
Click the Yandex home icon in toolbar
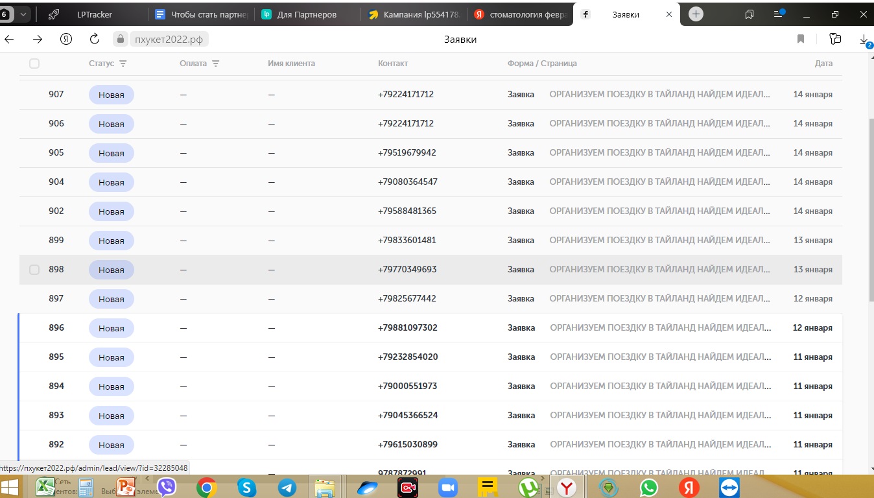click(65, 40)
